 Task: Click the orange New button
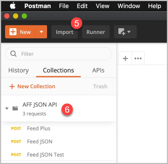pyautogui.click(x=20, y=32)
